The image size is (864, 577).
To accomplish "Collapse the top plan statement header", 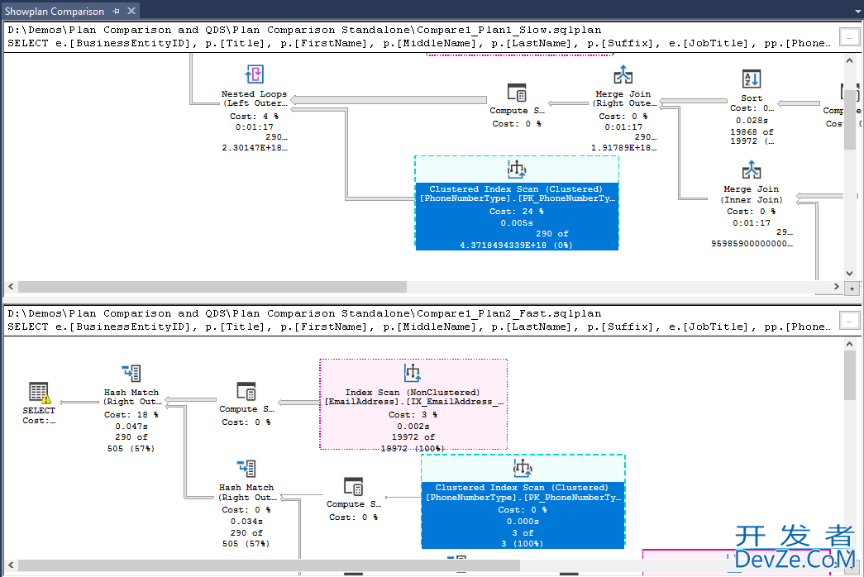I will pos(849,37).
